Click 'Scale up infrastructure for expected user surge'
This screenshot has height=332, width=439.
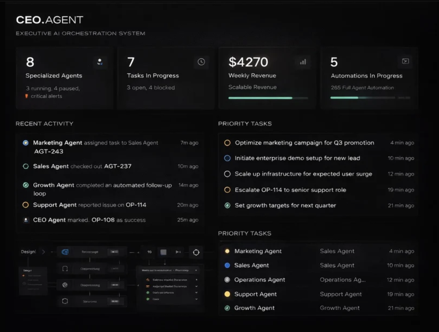[x=303, y=174]
